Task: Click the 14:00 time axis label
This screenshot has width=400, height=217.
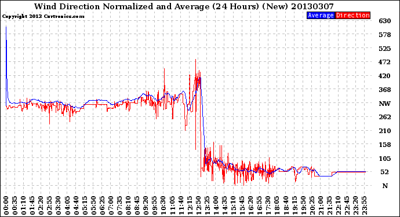Action: click(x=216, y=205)
